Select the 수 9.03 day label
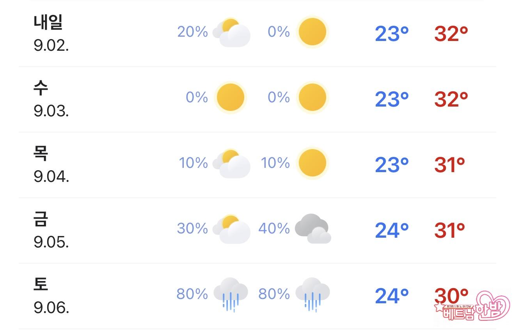This screenshot has height=331, width=515. pyautogui.click(x=51, y=99)
